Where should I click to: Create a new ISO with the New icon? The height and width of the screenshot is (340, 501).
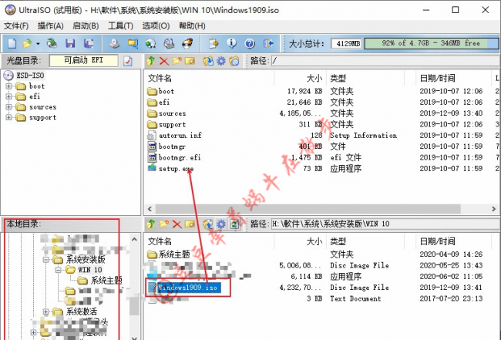(12, 43)
